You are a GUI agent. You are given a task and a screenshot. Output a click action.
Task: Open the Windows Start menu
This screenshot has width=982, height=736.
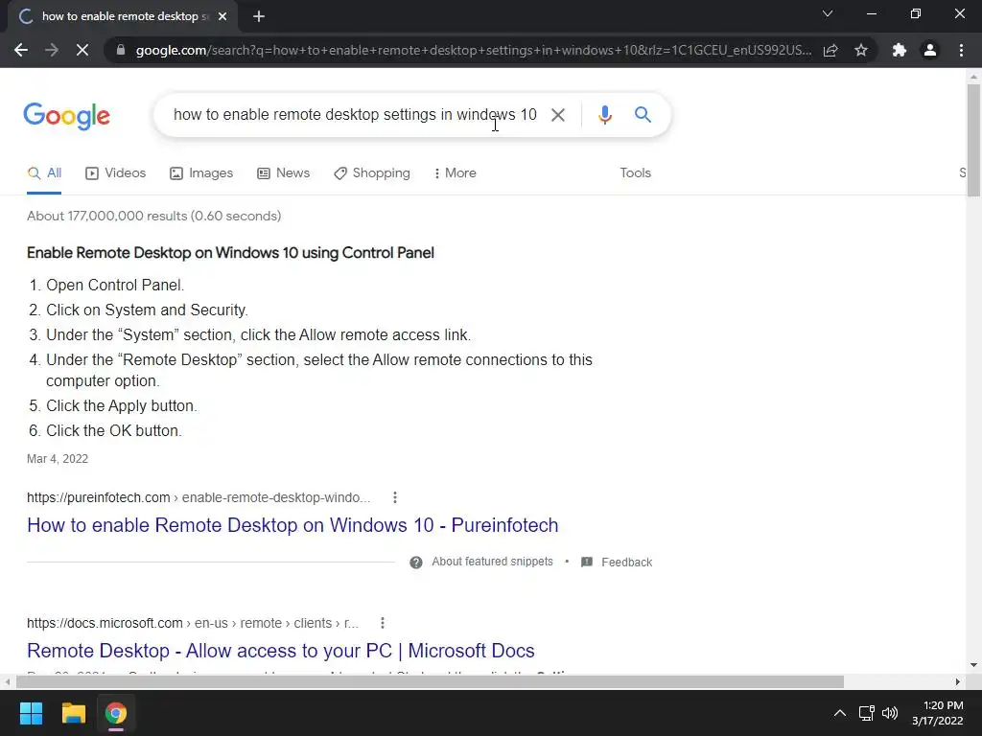(x=31, y=713)
